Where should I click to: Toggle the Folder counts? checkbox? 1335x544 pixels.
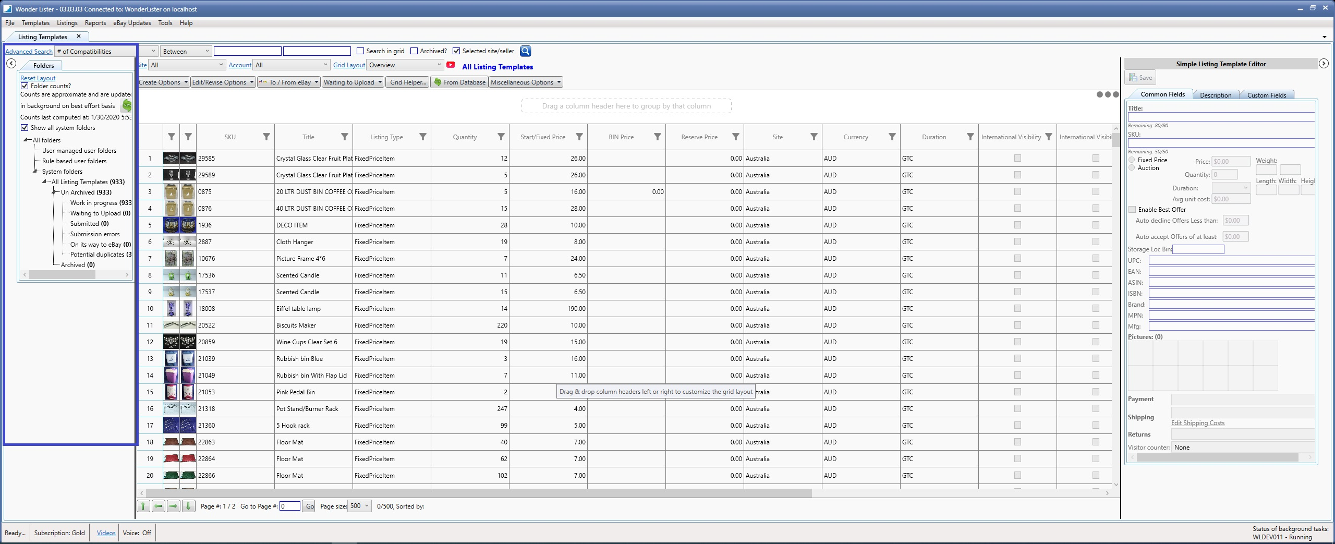pyautogui.click(x=25, y=86)
